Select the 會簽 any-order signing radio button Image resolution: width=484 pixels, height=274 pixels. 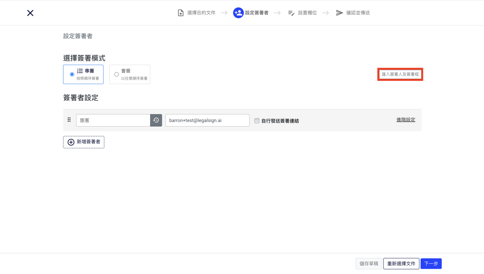[x=116, y=74]
